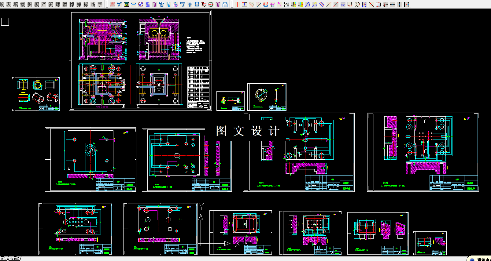Screen dimensions: 491x261
Task: Select the 3D part views drawing sheet
Action: point(36,94)
